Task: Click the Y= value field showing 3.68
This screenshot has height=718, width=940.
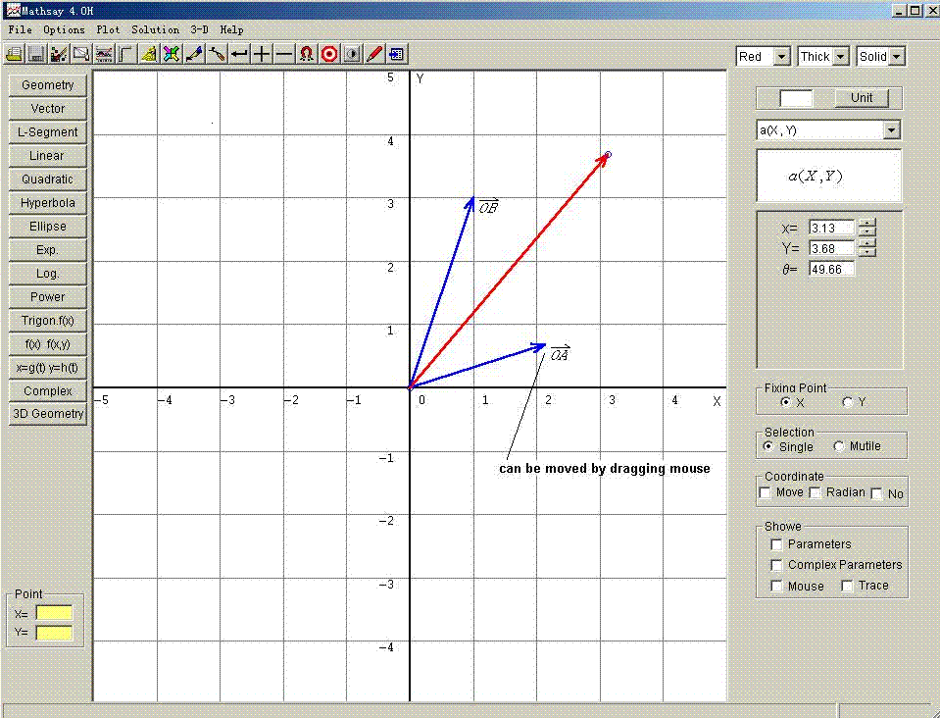Action: pyautogui.click(x=831, y=248)
